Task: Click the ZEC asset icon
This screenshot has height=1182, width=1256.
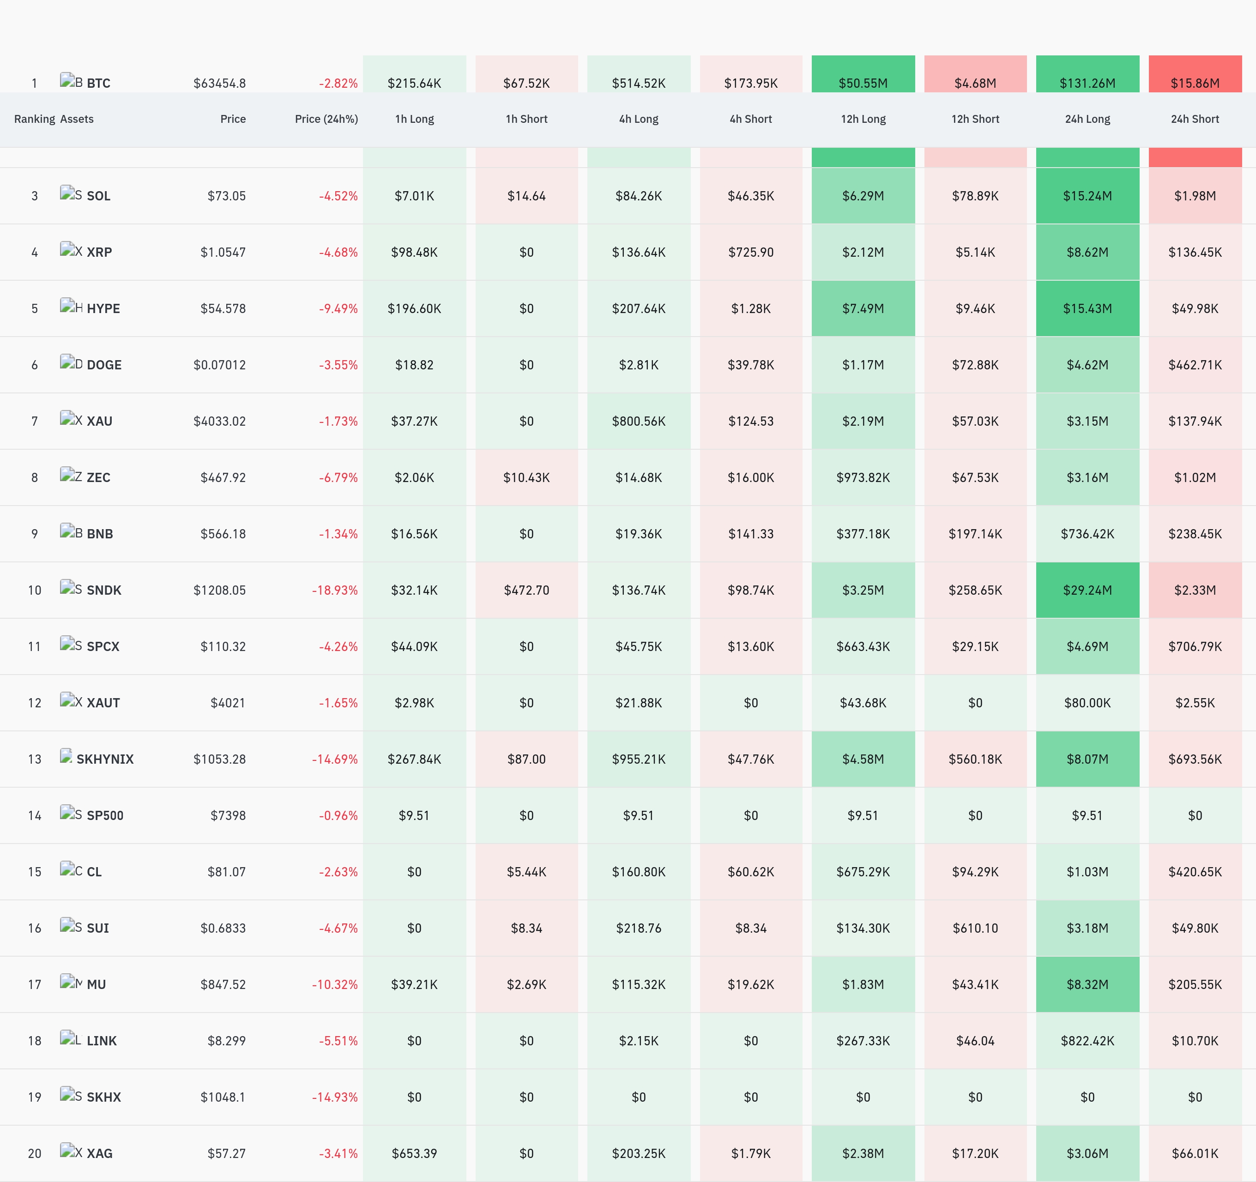Action: [x=72, y=475]
